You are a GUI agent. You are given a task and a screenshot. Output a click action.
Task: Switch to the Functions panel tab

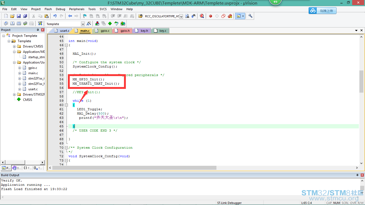click(x=27, y=168)
